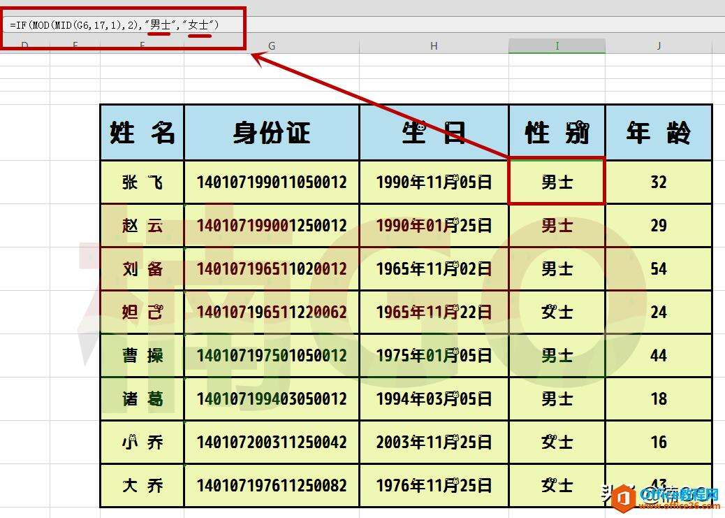Click the name cell 诸葛
725x518 pixels.
142,398
